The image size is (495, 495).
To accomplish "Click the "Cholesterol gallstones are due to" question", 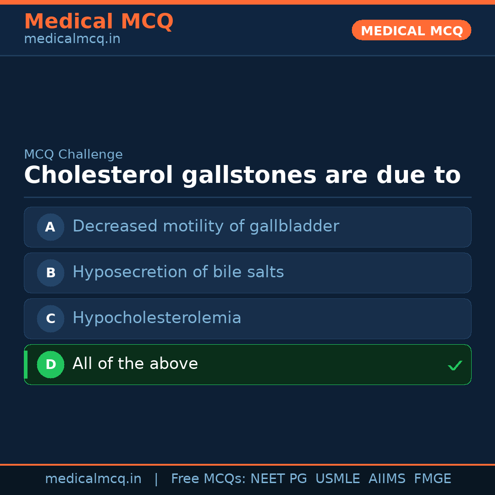I will click(242, 175).
